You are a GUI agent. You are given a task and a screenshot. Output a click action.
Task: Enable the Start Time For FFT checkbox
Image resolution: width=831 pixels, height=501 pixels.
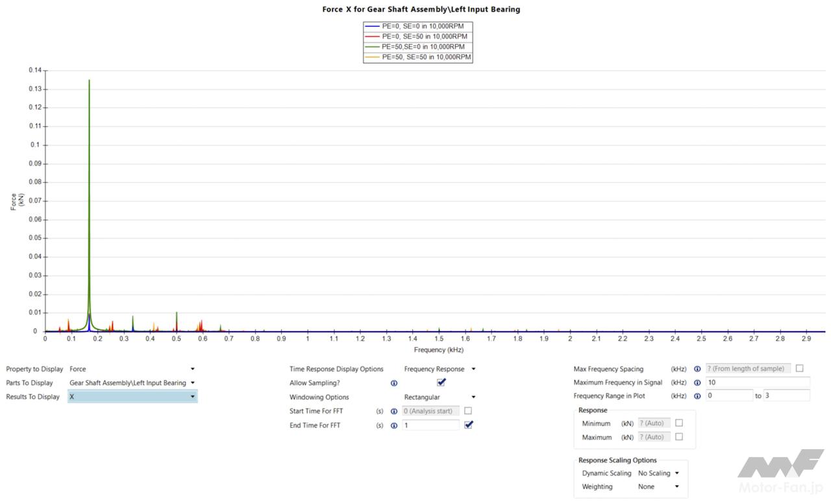pyautogui.click(x=468, y=411)
